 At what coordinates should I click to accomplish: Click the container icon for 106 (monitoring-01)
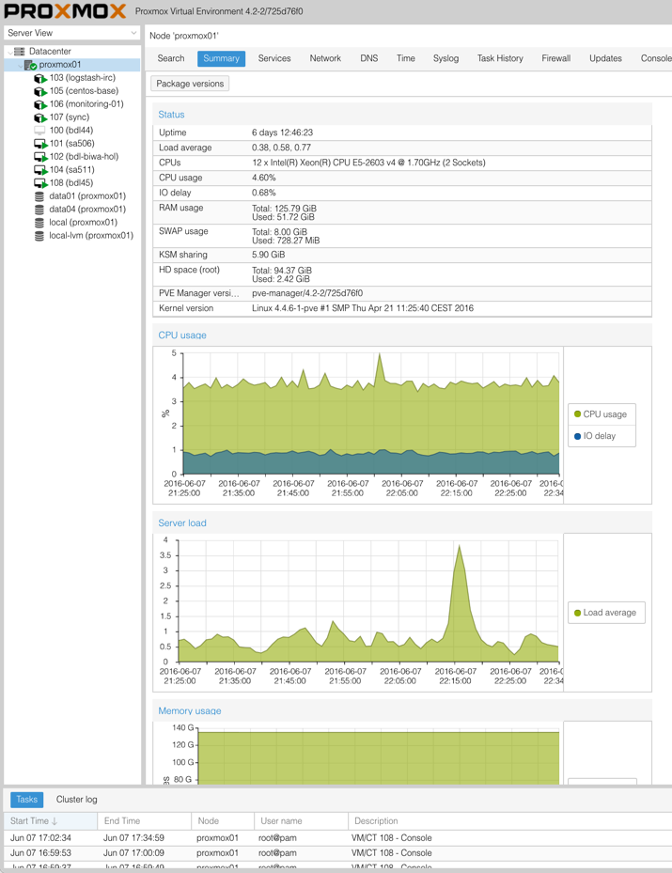[39, 104]
